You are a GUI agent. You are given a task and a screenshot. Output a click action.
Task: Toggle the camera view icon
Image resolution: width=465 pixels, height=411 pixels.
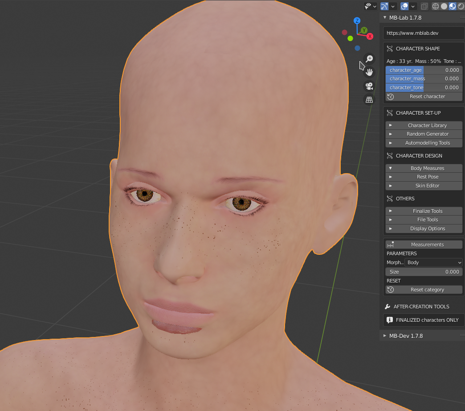click(x=369, y=86)
